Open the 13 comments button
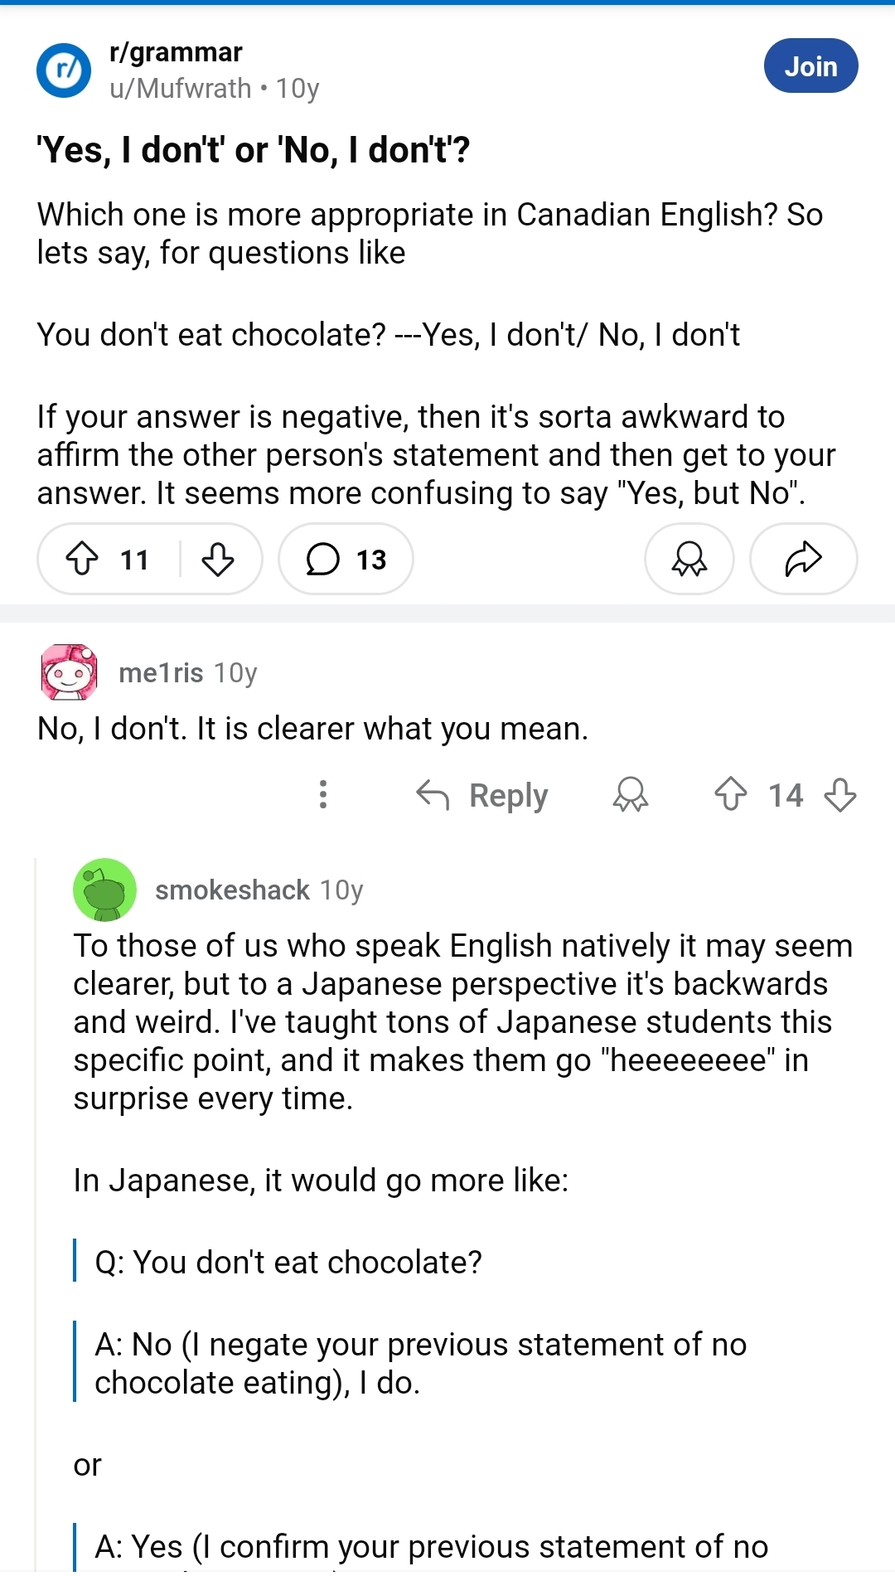The width and height of the screenshot is (895, 1576). point(346,559)
